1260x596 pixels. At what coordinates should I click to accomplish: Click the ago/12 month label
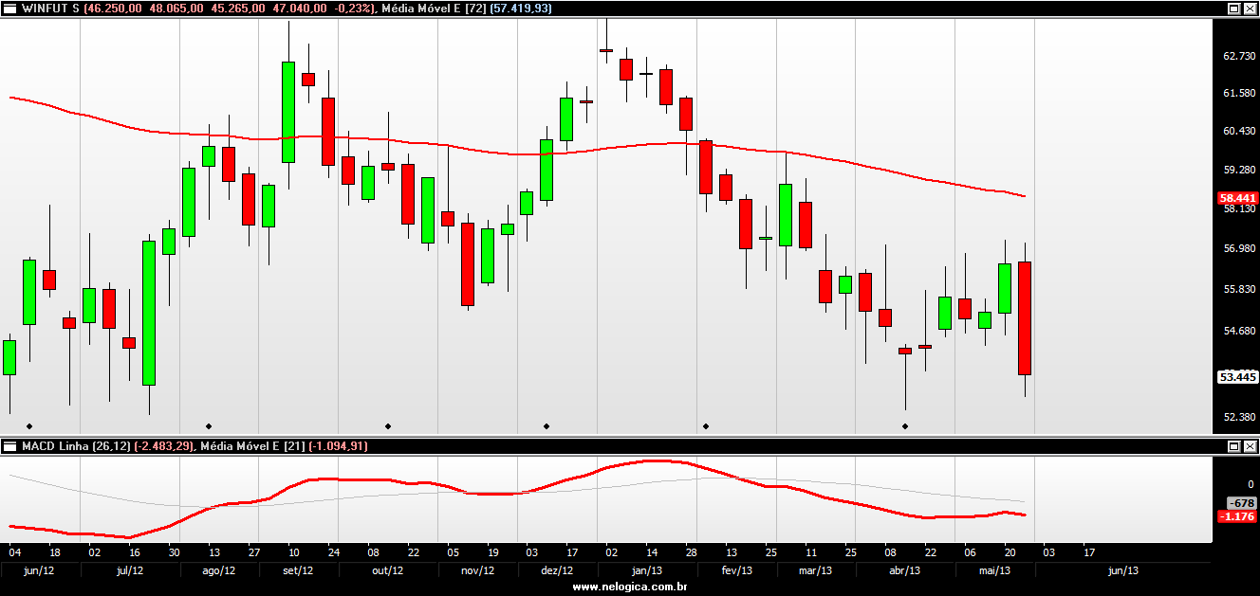tap(220, 570)
